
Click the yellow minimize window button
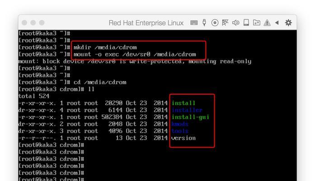(33, 23)
